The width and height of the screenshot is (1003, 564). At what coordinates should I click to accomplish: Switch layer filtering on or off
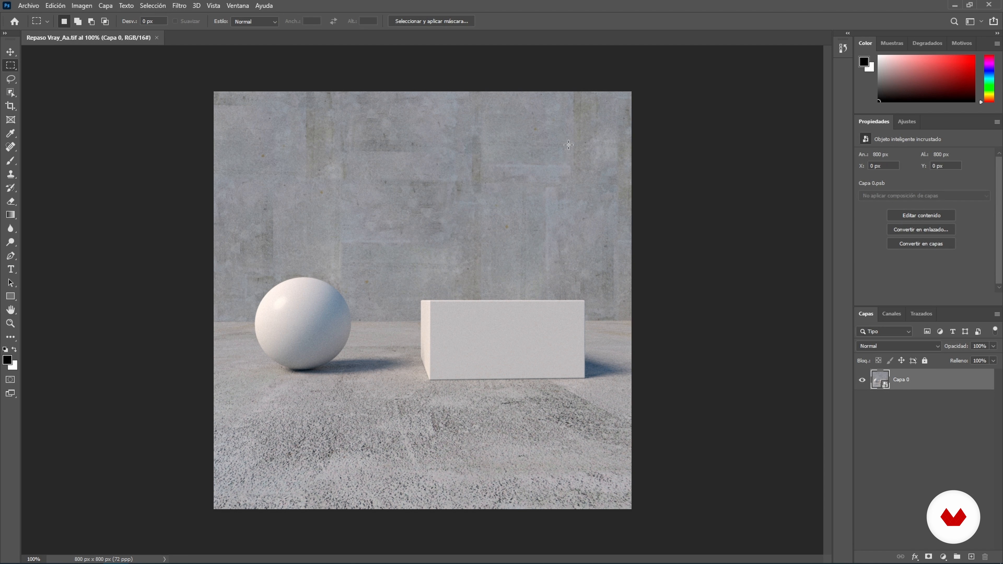click(995, 331)
